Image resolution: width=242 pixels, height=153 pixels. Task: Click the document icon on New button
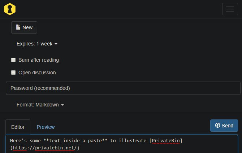[x=18, y=27]
